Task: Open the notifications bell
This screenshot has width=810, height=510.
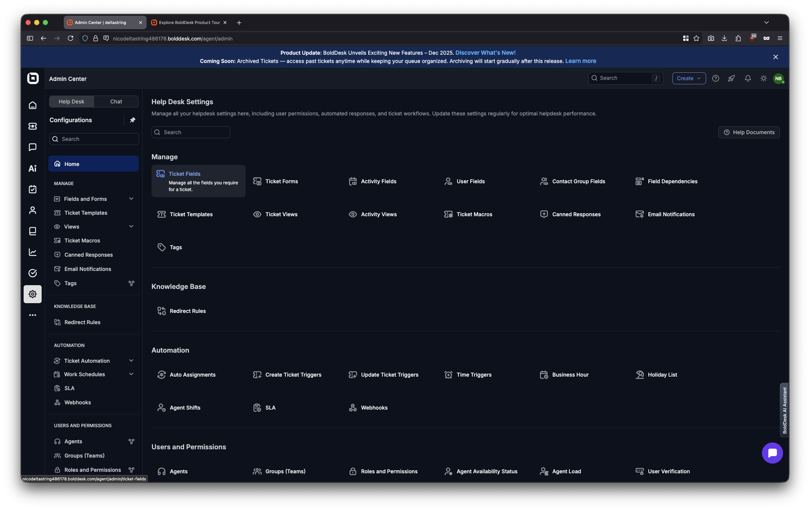Action: click(x=748, y=78)
